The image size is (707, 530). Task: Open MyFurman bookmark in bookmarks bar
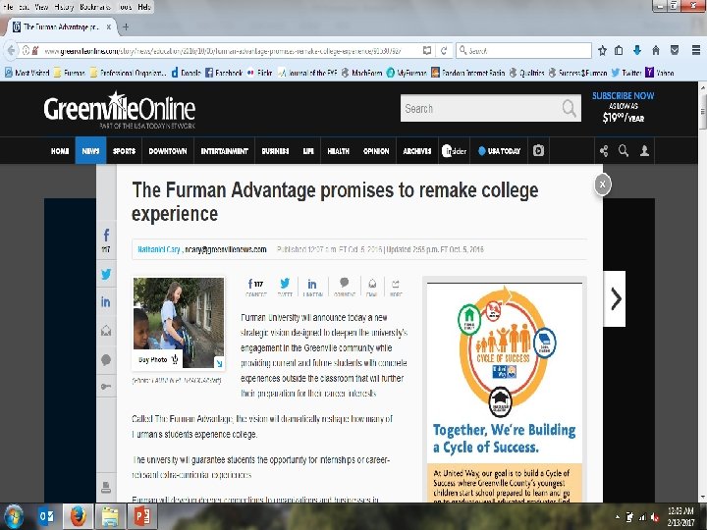pos(407,73)
